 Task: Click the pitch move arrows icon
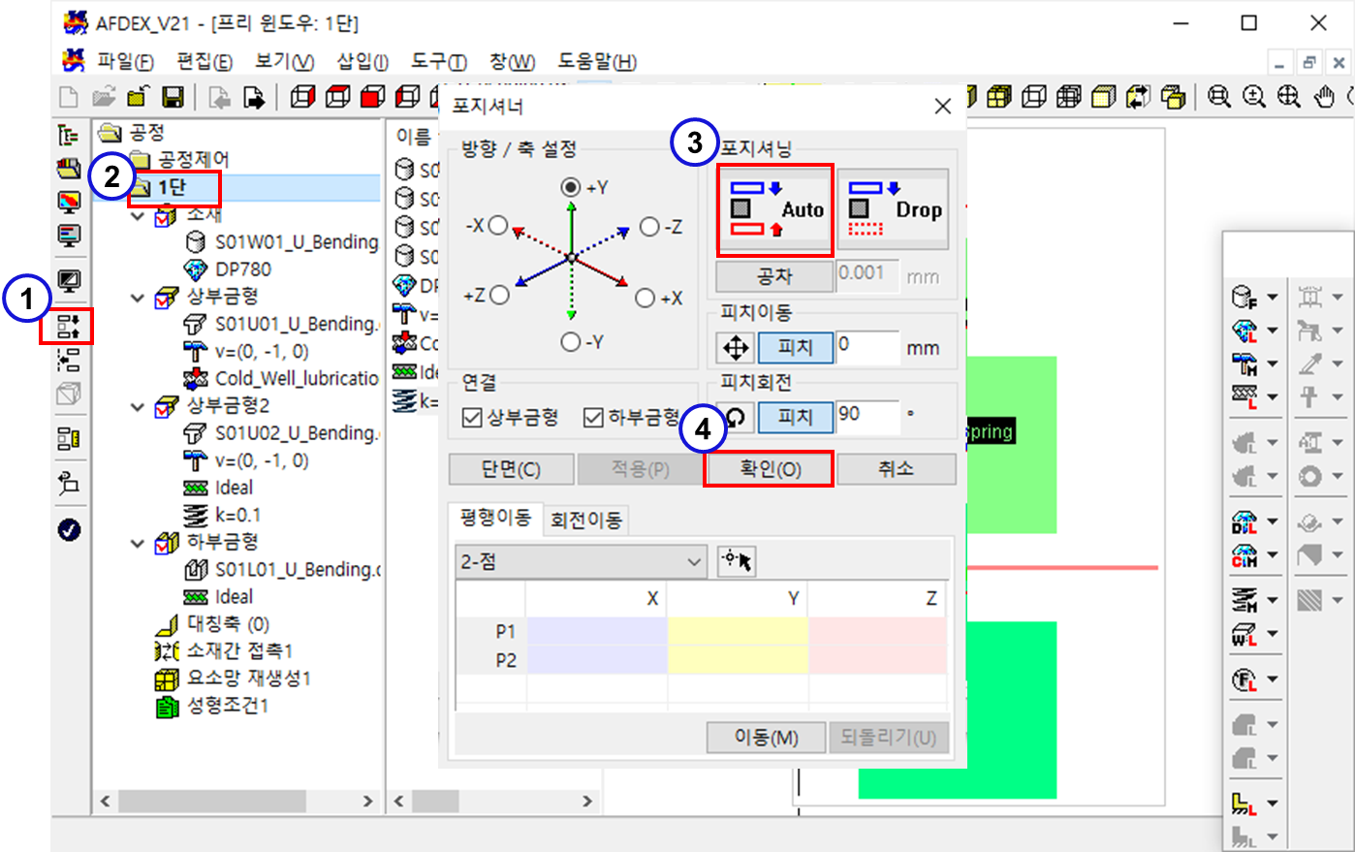tap(736, 347)
